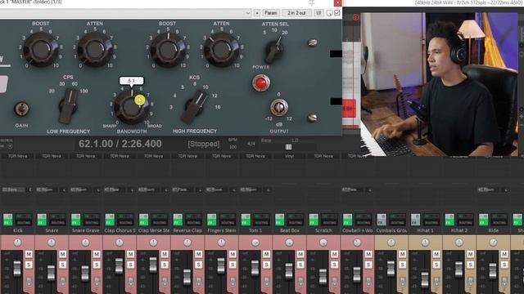The width and height of the screenshot is (524, 294).
Task: Click the high frequency ATTEN knob
Action: click(x=221, y=50)
